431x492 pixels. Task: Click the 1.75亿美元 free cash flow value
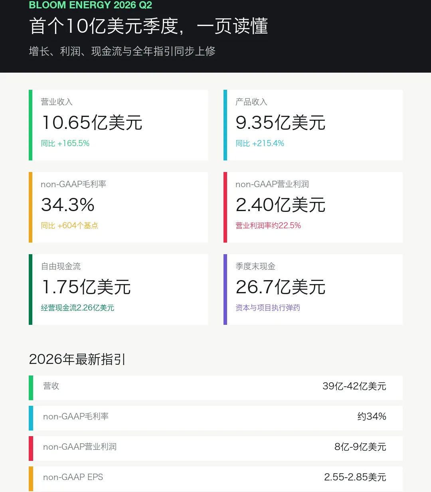pyautogui.click(x=86, y=287)
